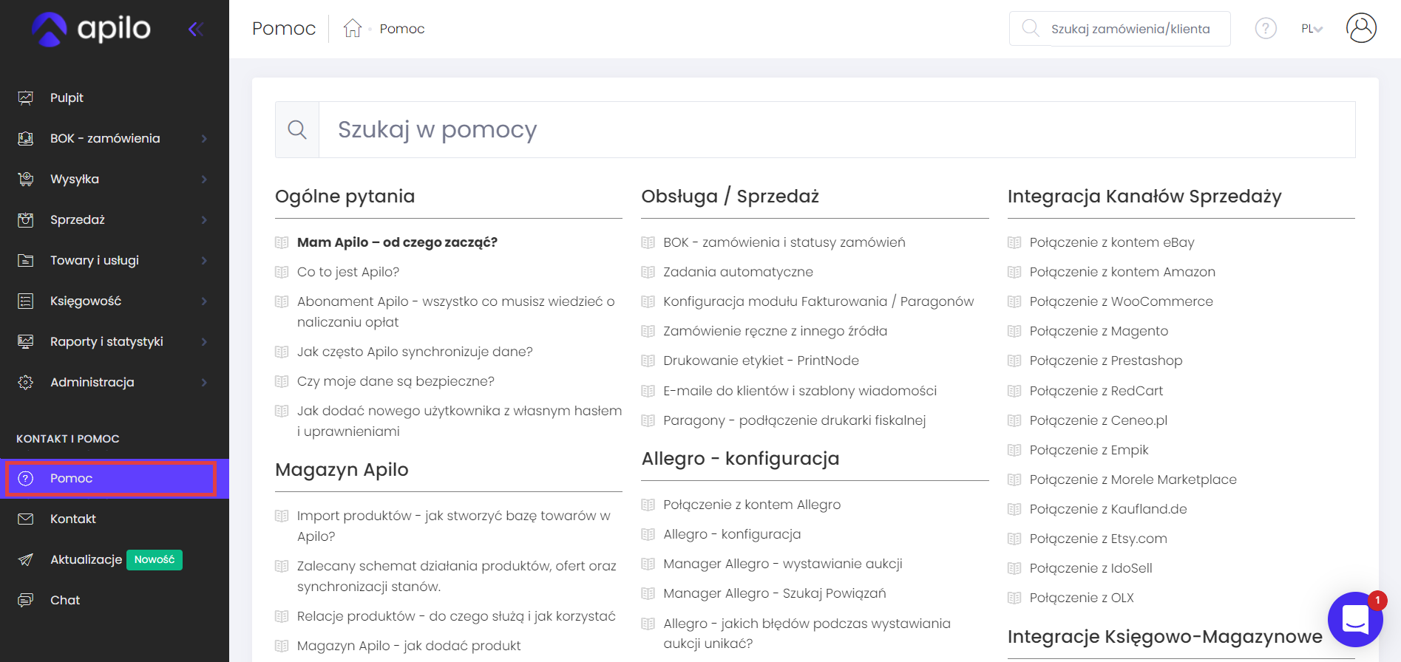The width and height of the screenshot is (1401, 662).
Task: Click the Administracja gear icon
Action: [x=26, y=382]
